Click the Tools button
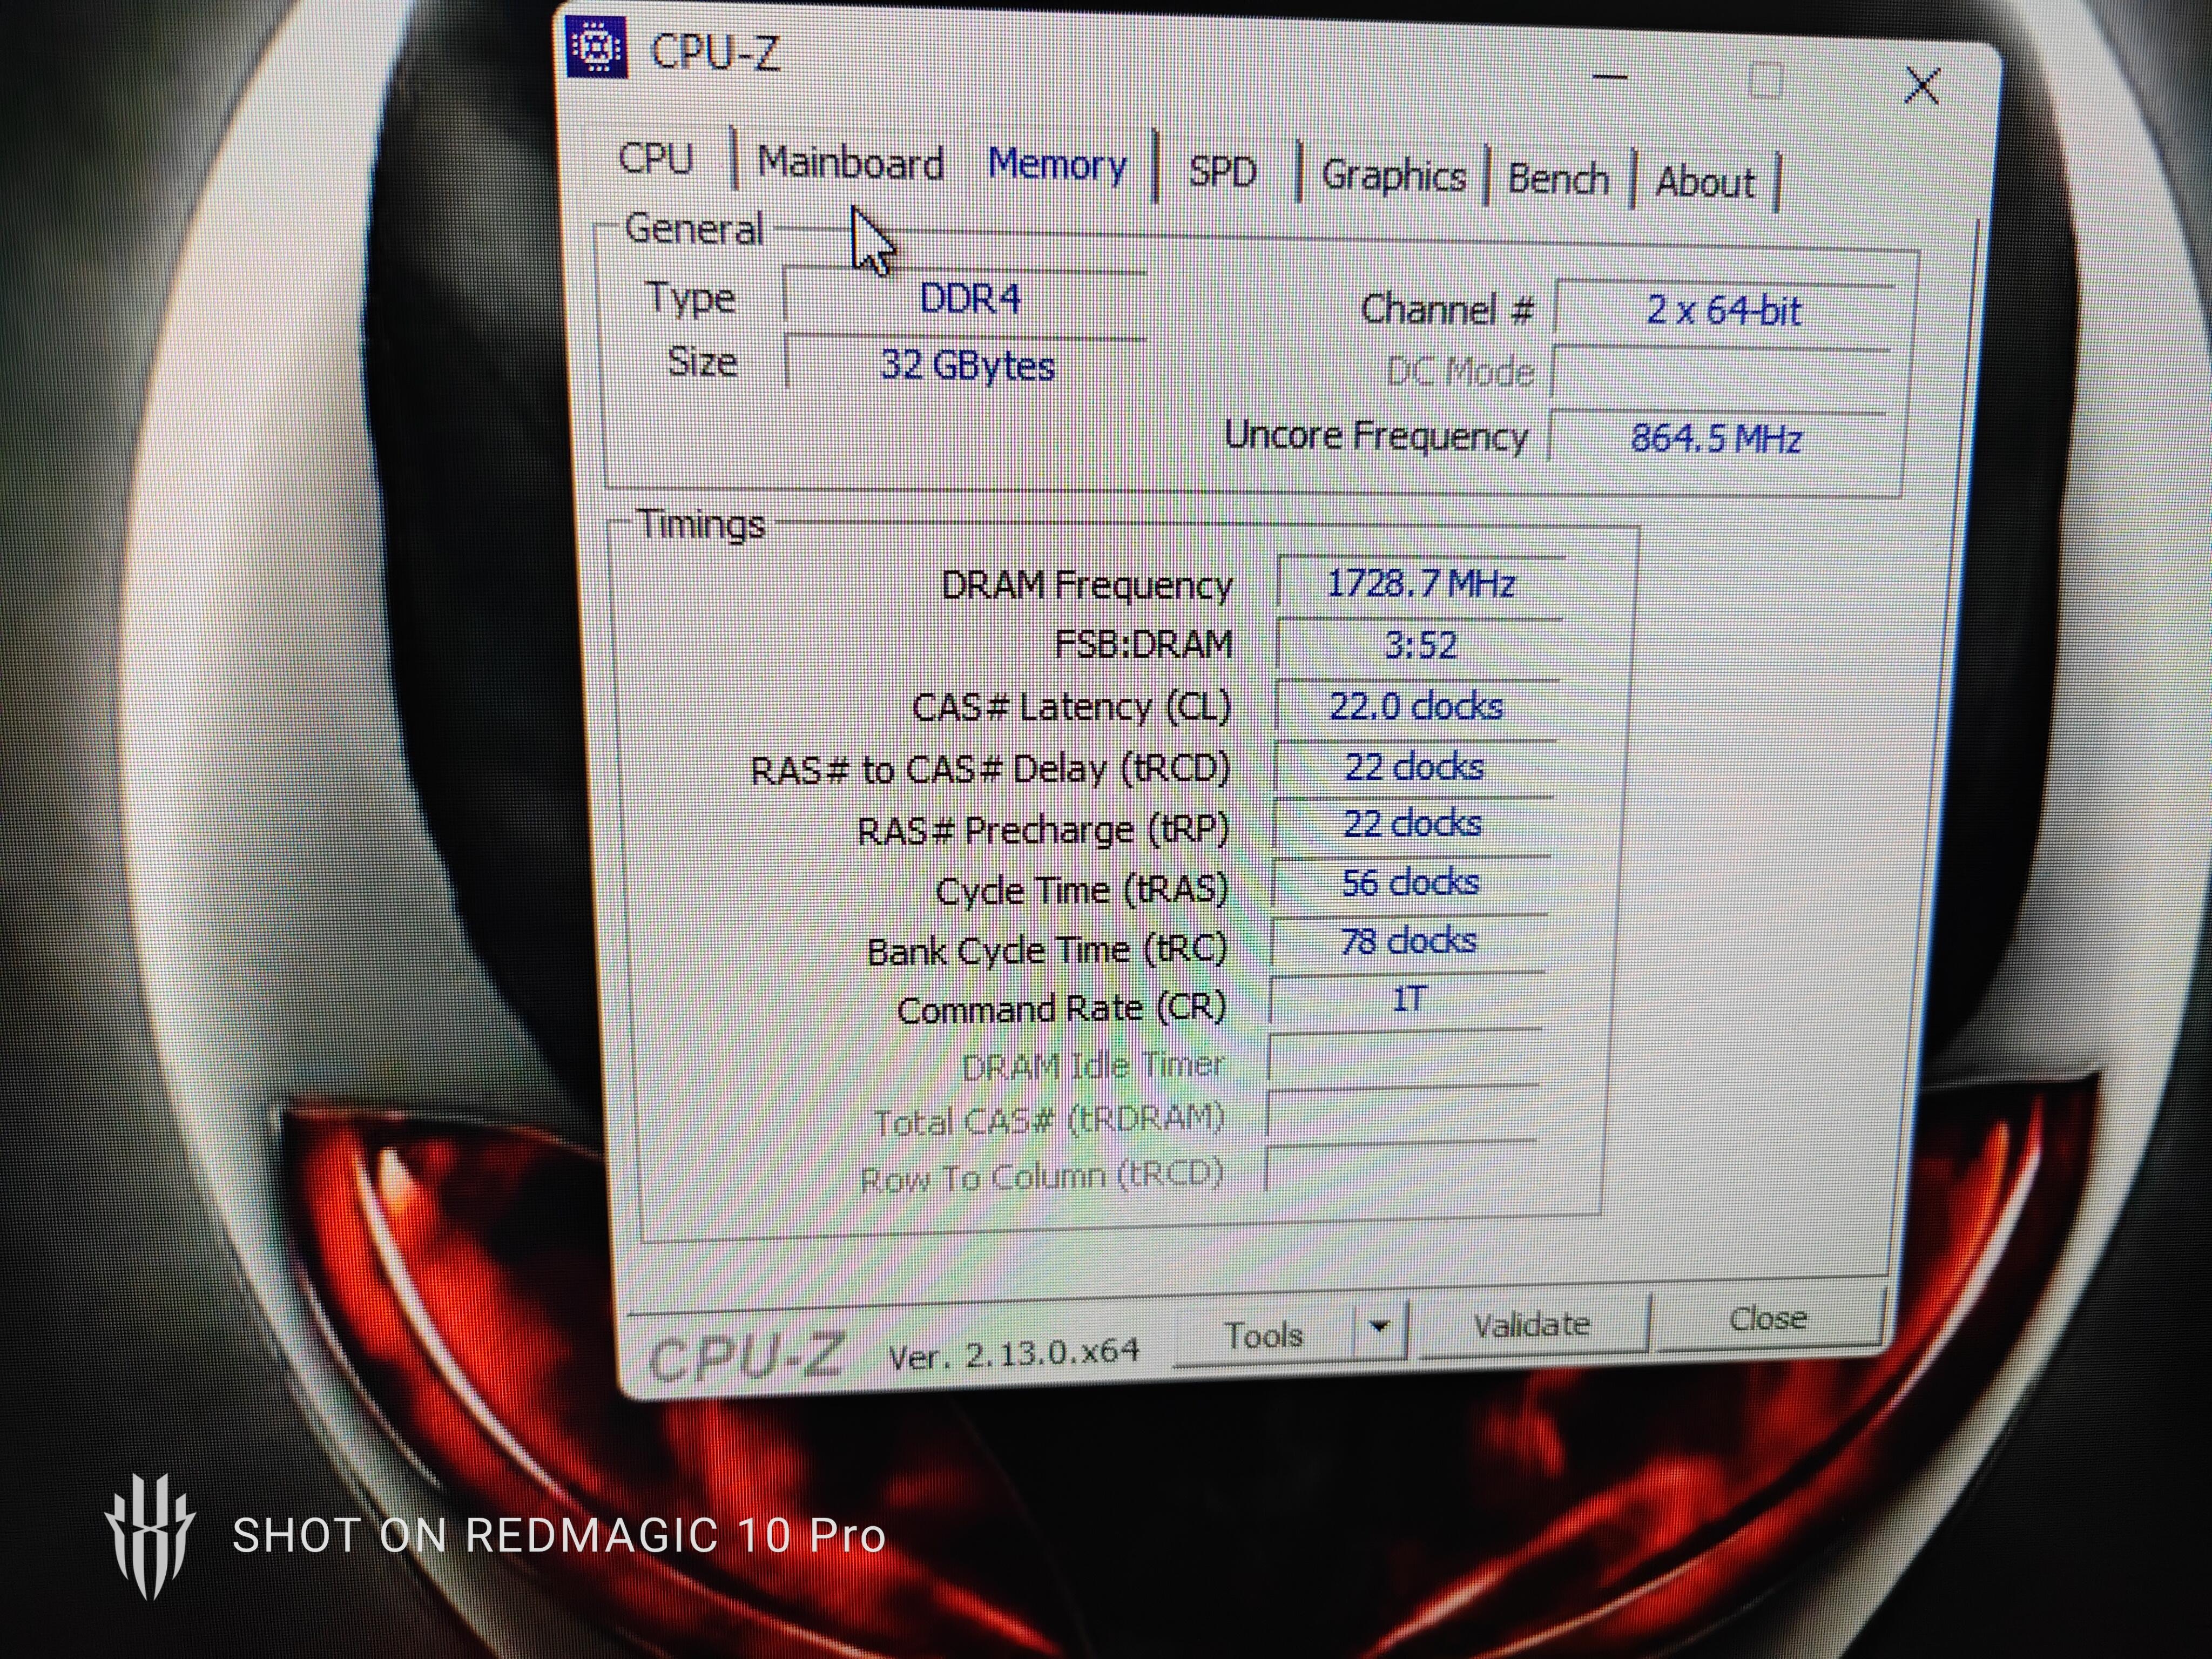2212x1659 pixels. click(1264, 1335)
